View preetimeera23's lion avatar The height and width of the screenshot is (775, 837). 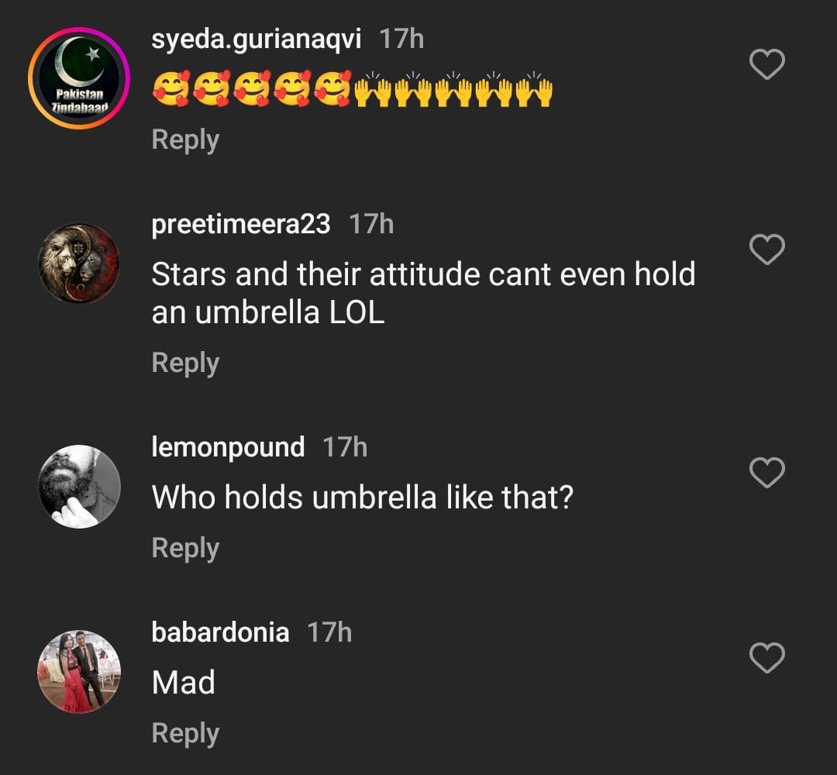coord(79,263)
